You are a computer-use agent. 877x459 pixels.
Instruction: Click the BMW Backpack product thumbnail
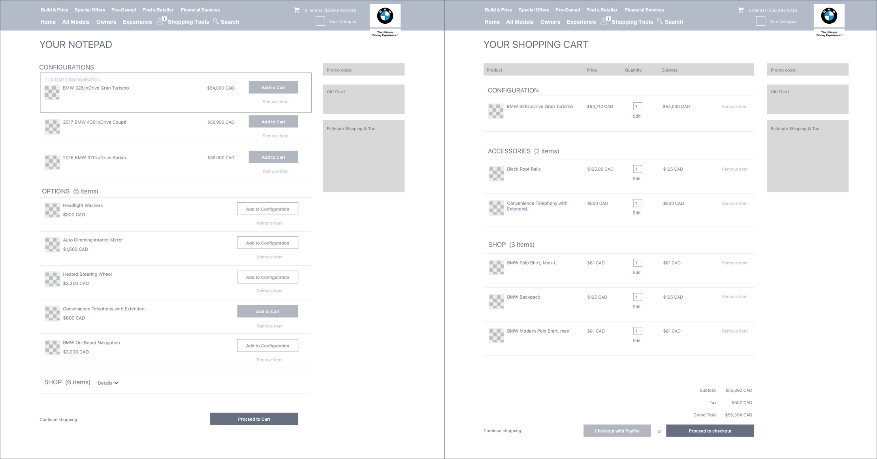tap(496, 302)
